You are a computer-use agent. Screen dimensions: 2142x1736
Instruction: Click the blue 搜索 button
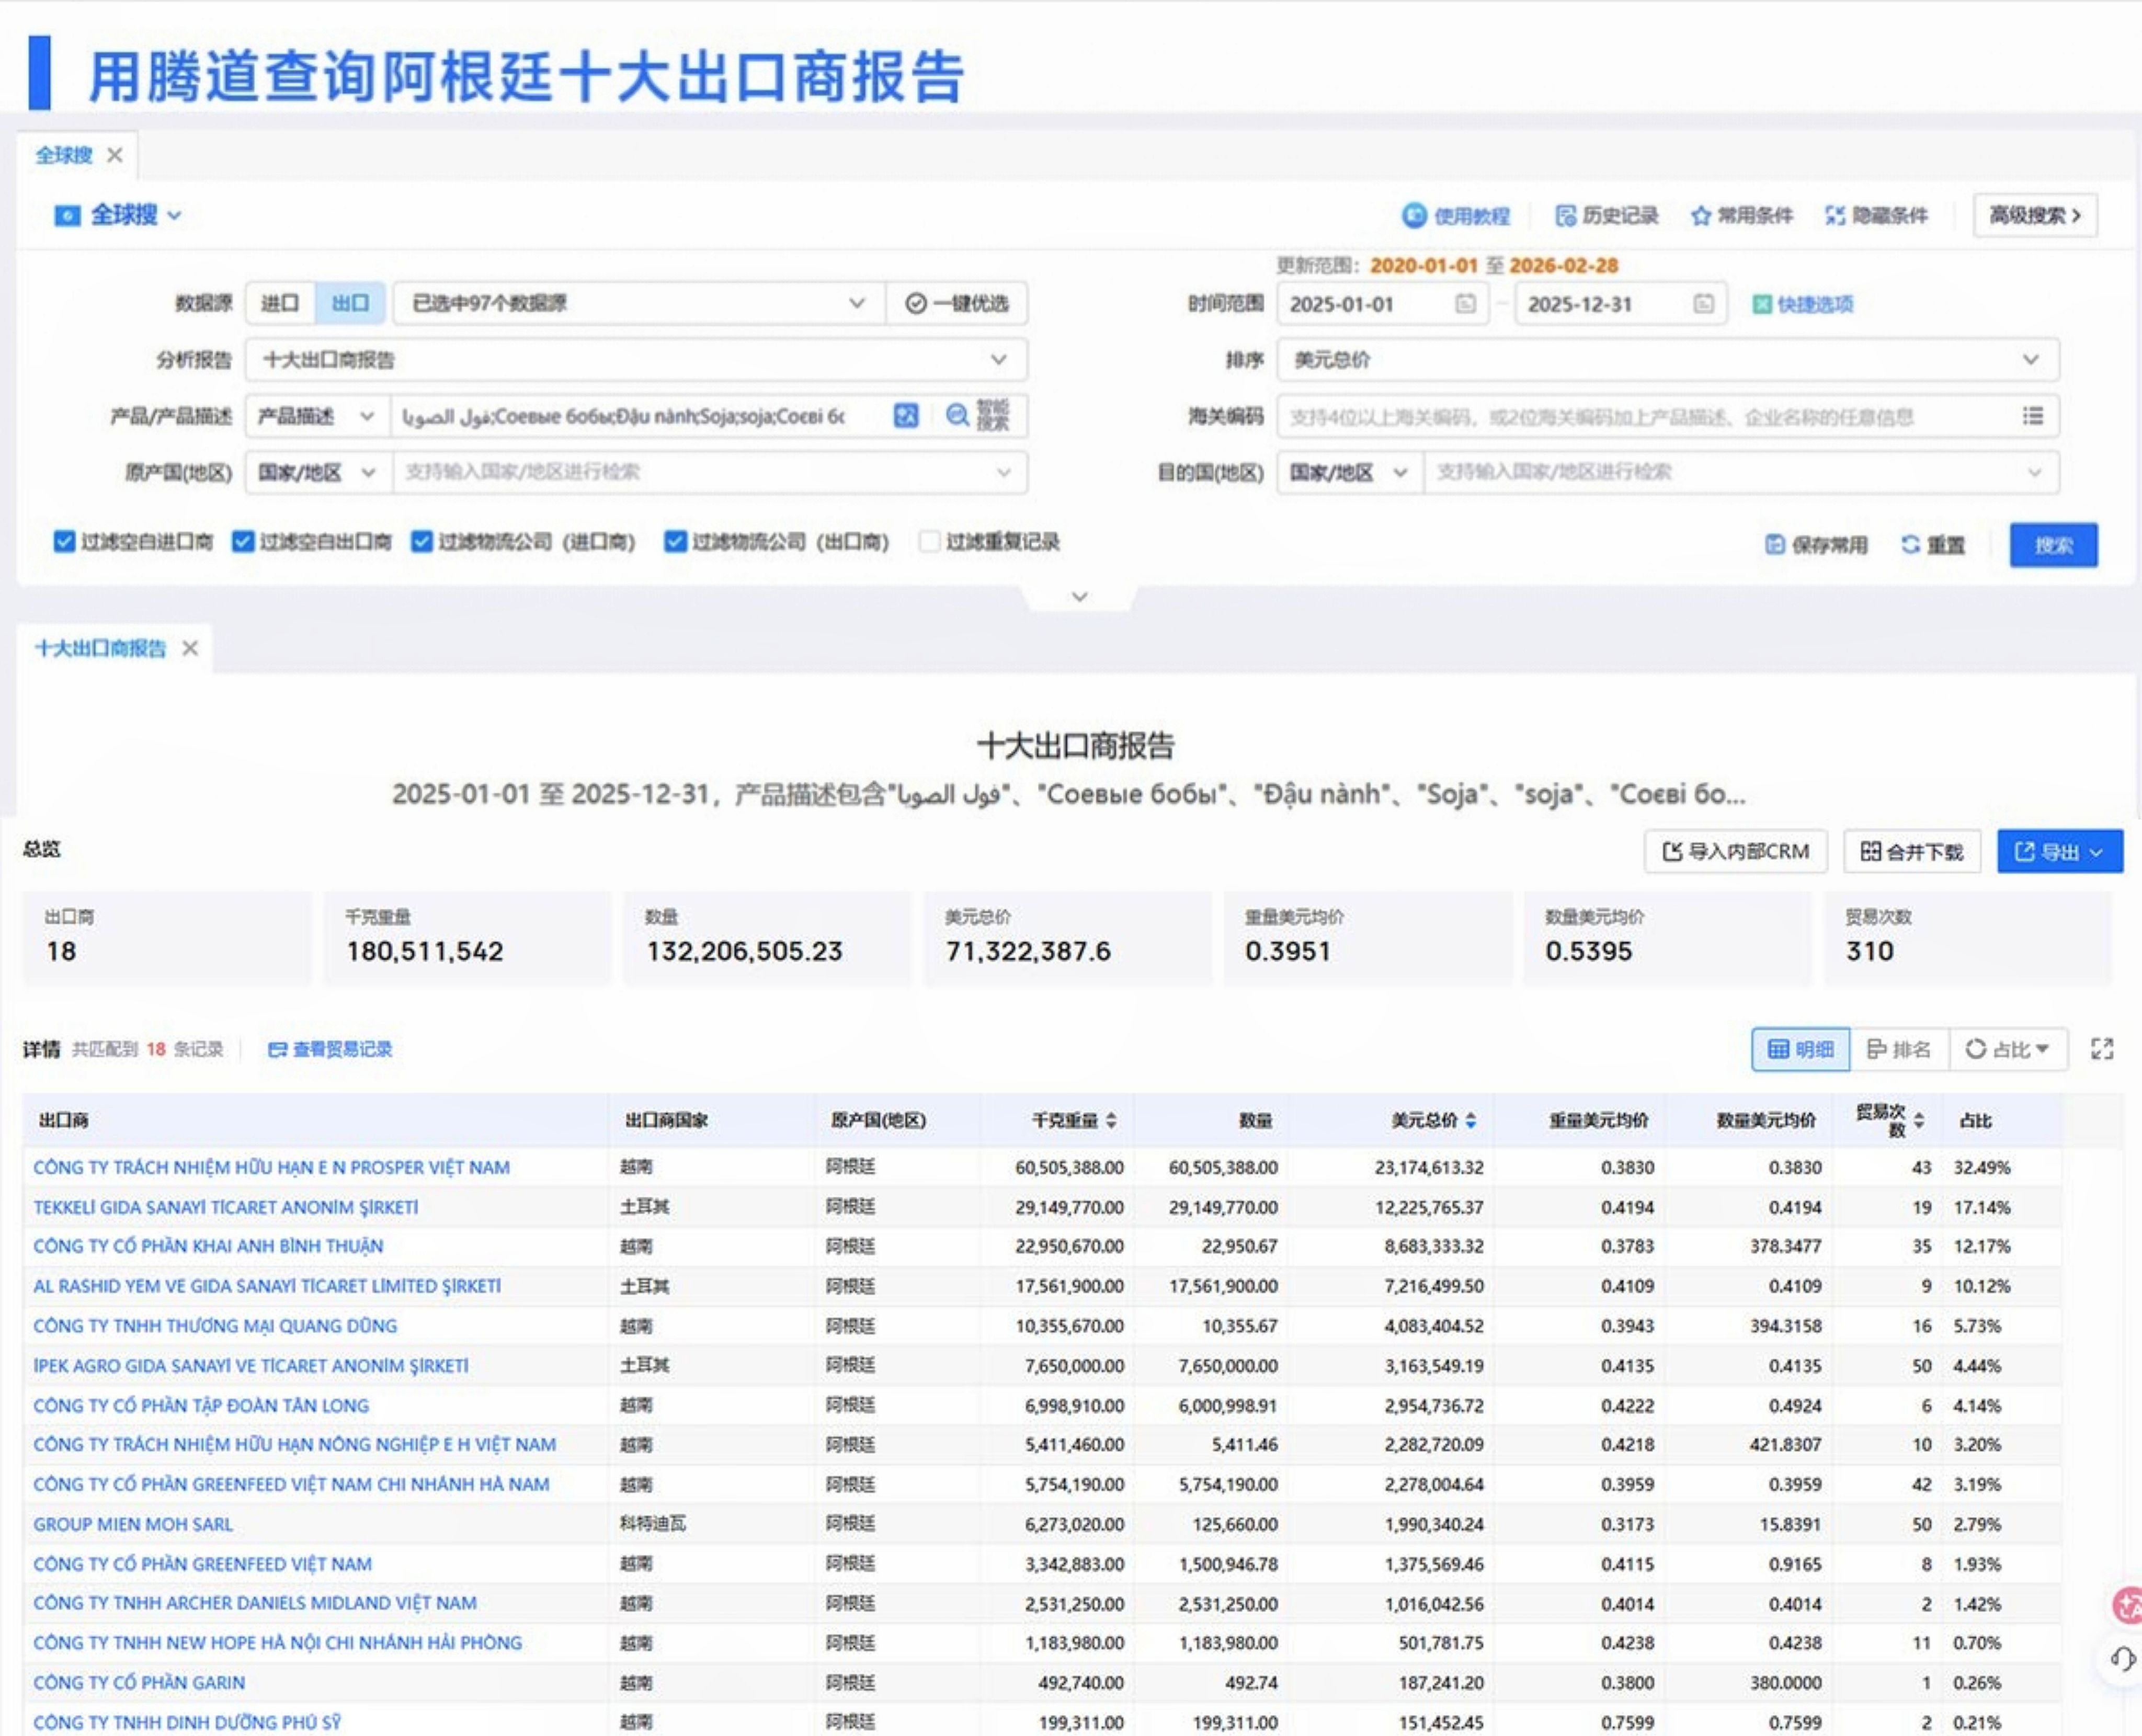2053,545
